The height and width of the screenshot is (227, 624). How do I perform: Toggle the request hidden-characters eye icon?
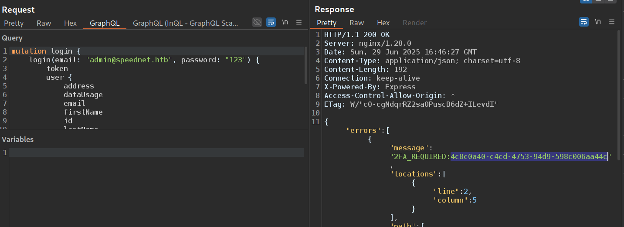pos(257,22)
